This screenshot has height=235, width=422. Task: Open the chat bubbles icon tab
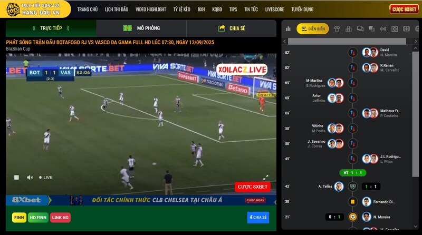(x=360, y=29)
